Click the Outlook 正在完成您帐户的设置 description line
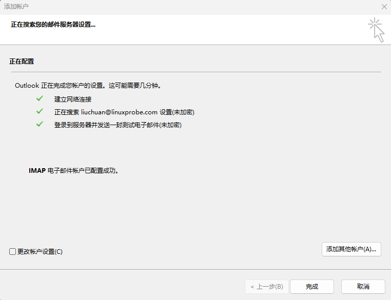Viewport: 391px width, 300px height. (88, 86)
